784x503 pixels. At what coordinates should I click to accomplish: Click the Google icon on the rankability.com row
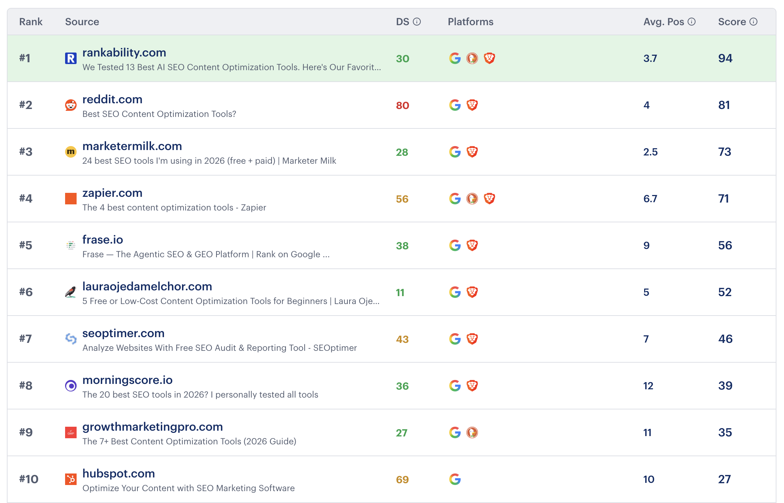coord(455,58)
